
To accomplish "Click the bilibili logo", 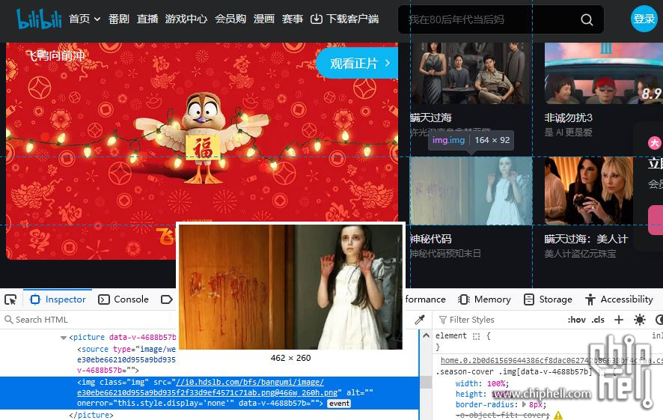I will click(x=39, y=19).
